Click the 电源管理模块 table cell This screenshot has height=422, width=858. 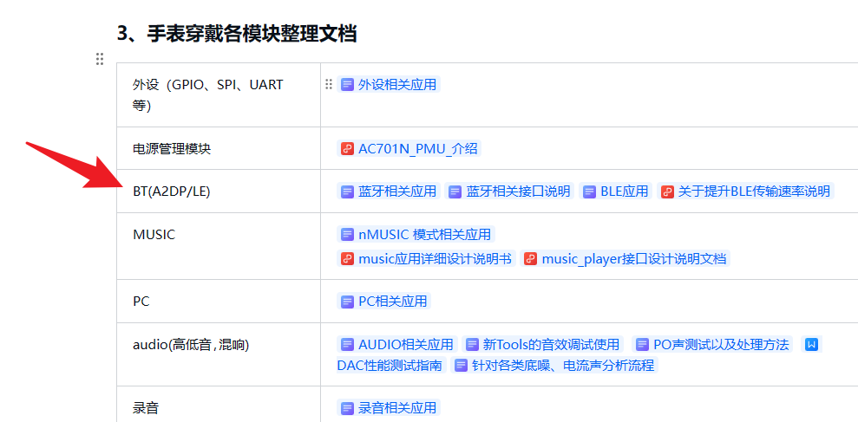pyautogui.click(x=219, y=149)
